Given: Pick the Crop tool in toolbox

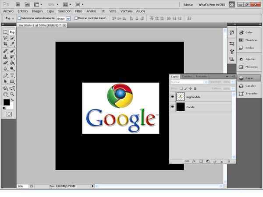Looking at the screenshot, I should (x=5, y=44).
